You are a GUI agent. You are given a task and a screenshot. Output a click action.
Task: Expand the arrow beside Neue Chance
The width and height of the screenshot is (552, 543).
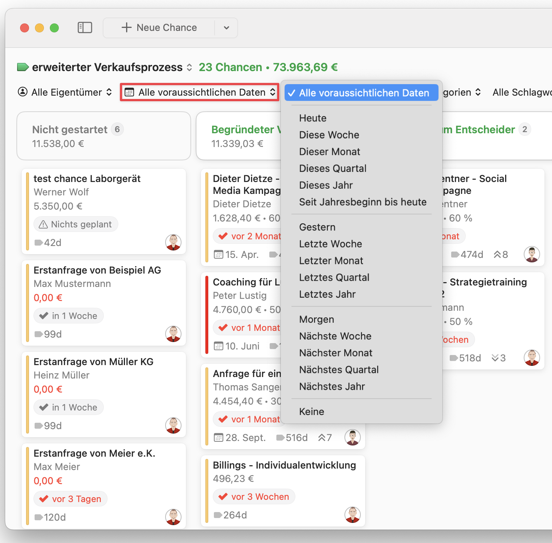(x=226, y=28)
